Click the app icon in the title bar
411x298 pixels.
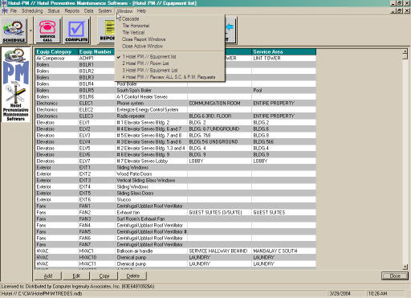point(4,3)
